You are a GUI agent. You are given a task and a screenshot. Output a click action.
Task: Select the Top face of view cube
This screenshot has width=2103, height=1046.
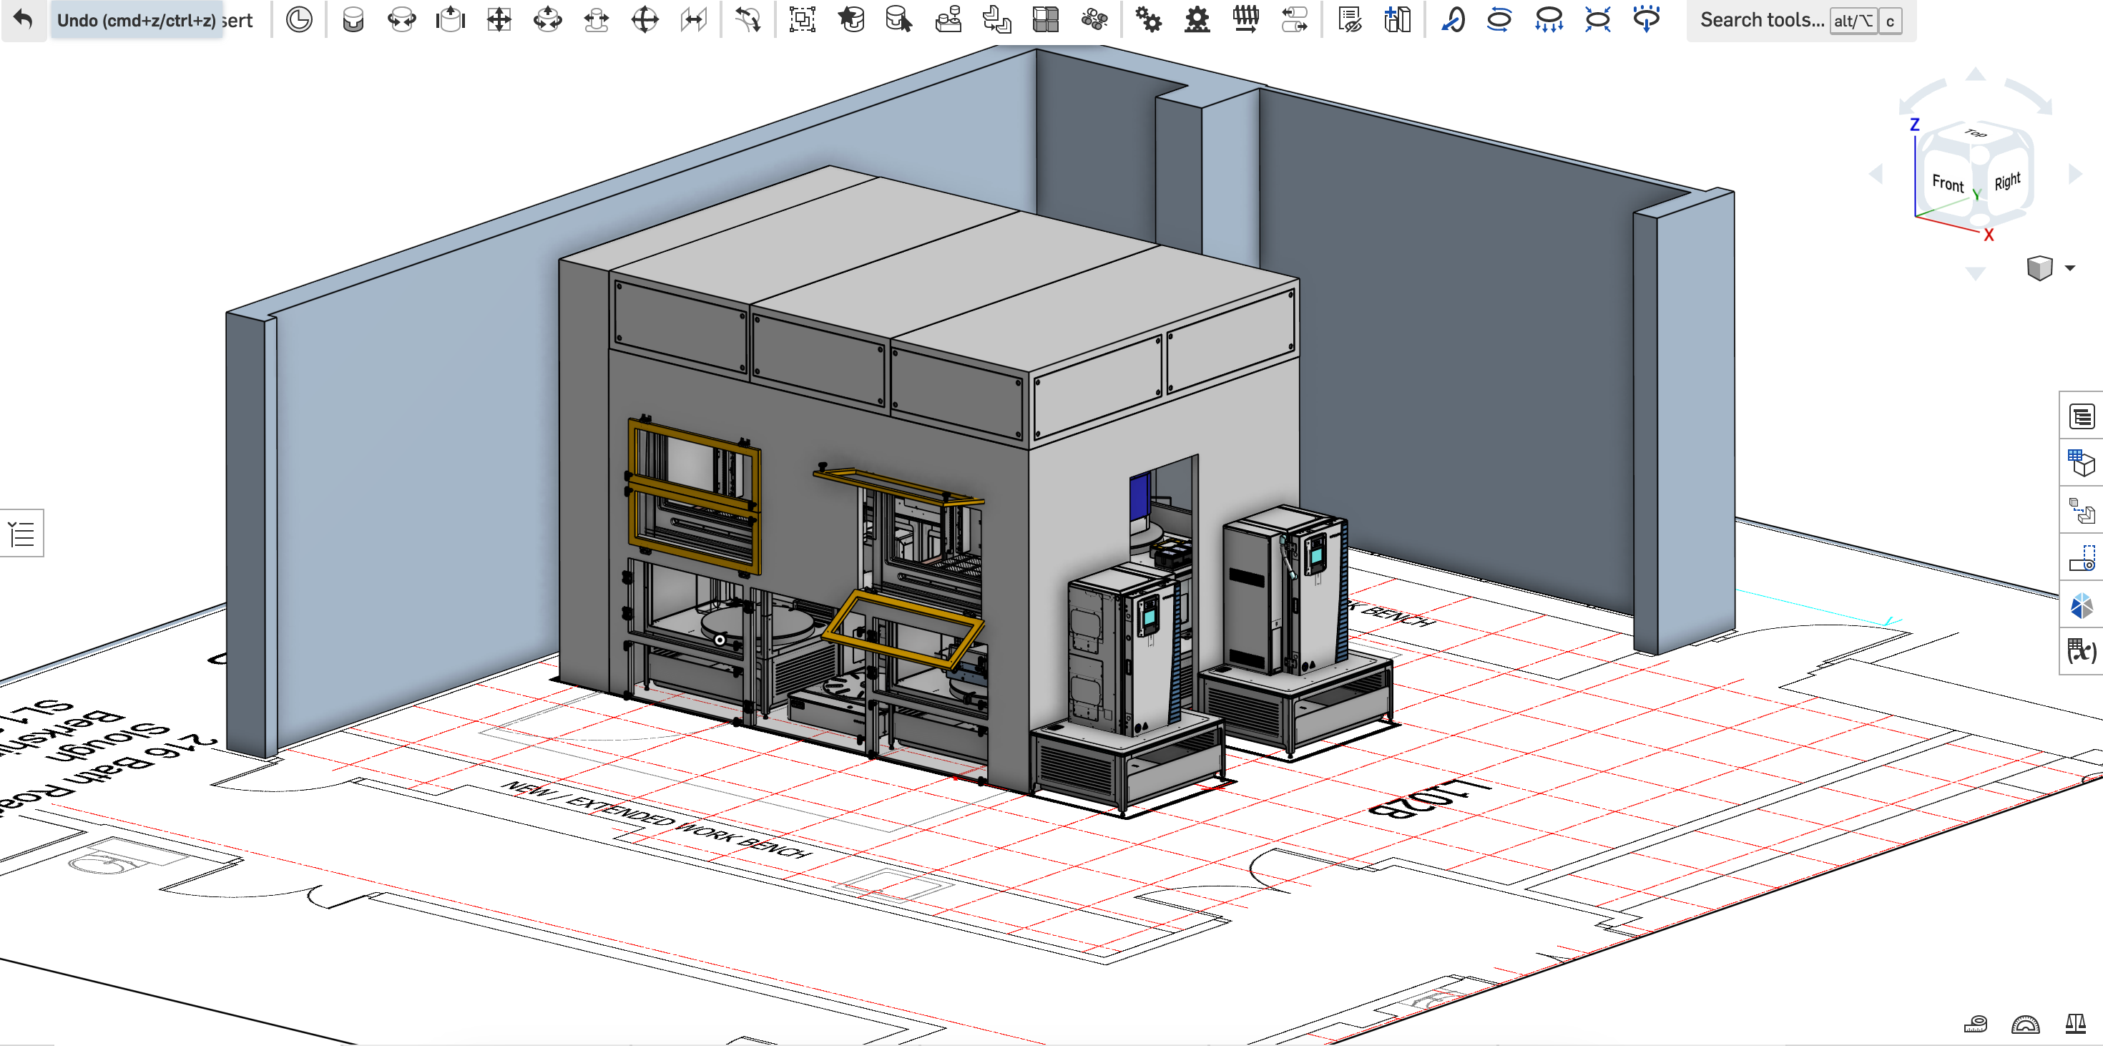click(1976, 133)
